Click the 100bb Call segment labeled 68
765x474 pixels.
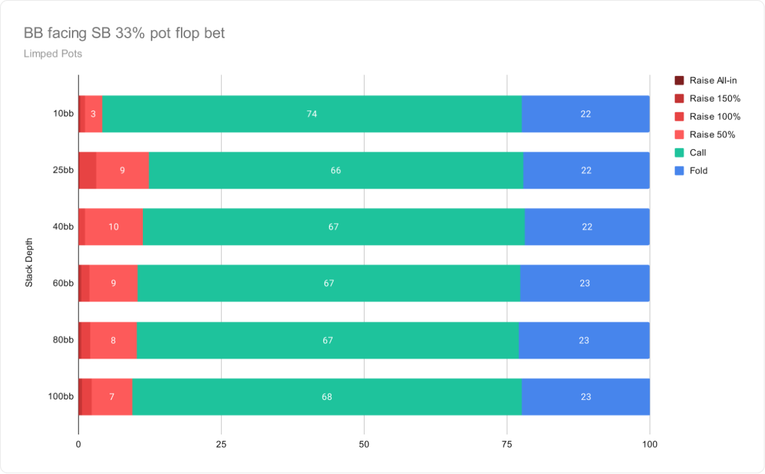point(327,397)
